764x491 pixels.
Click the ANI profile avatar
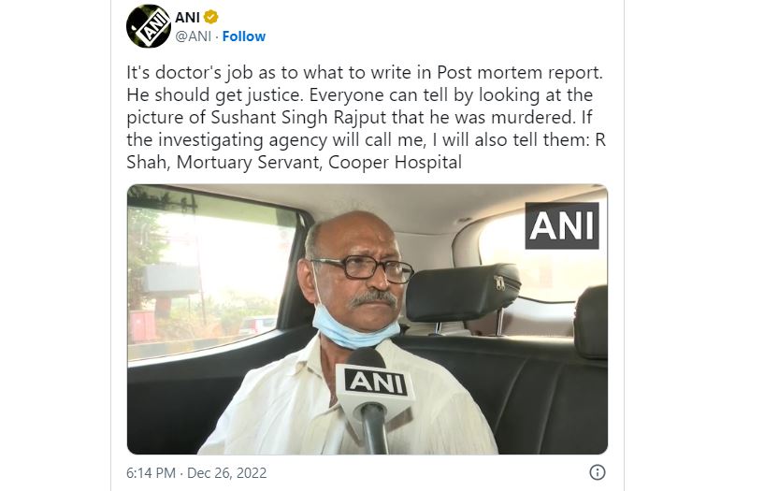pyautogui.click(x=149, y=26)
